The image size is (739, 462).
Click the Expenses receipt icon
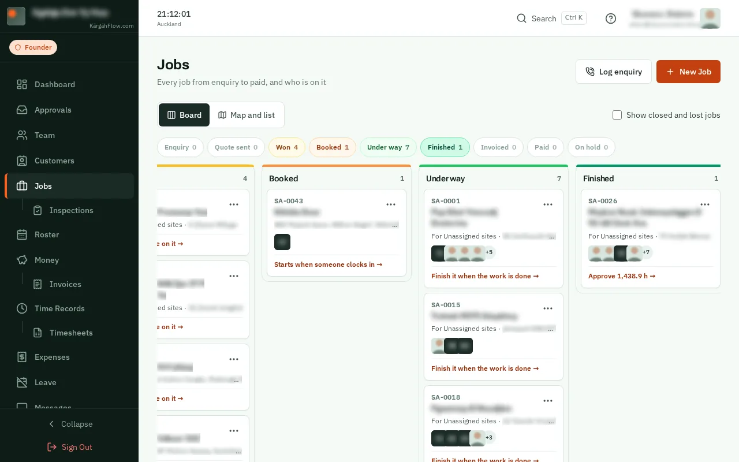click(x=22, y=357)
